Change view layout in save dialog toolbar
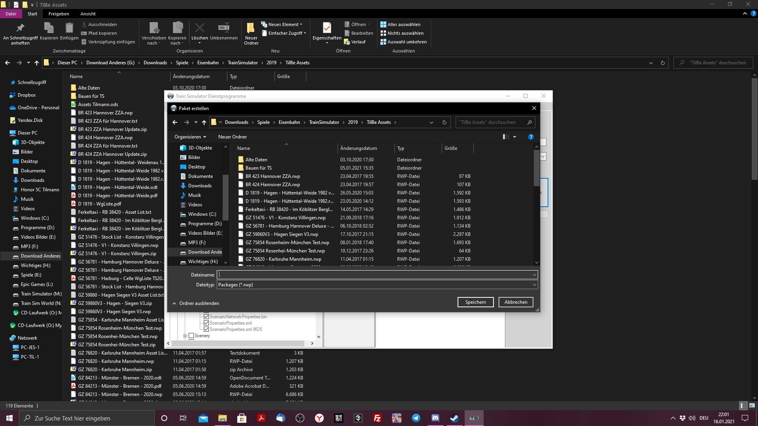Screen dimensions: 758x426 tap(506, 137)
